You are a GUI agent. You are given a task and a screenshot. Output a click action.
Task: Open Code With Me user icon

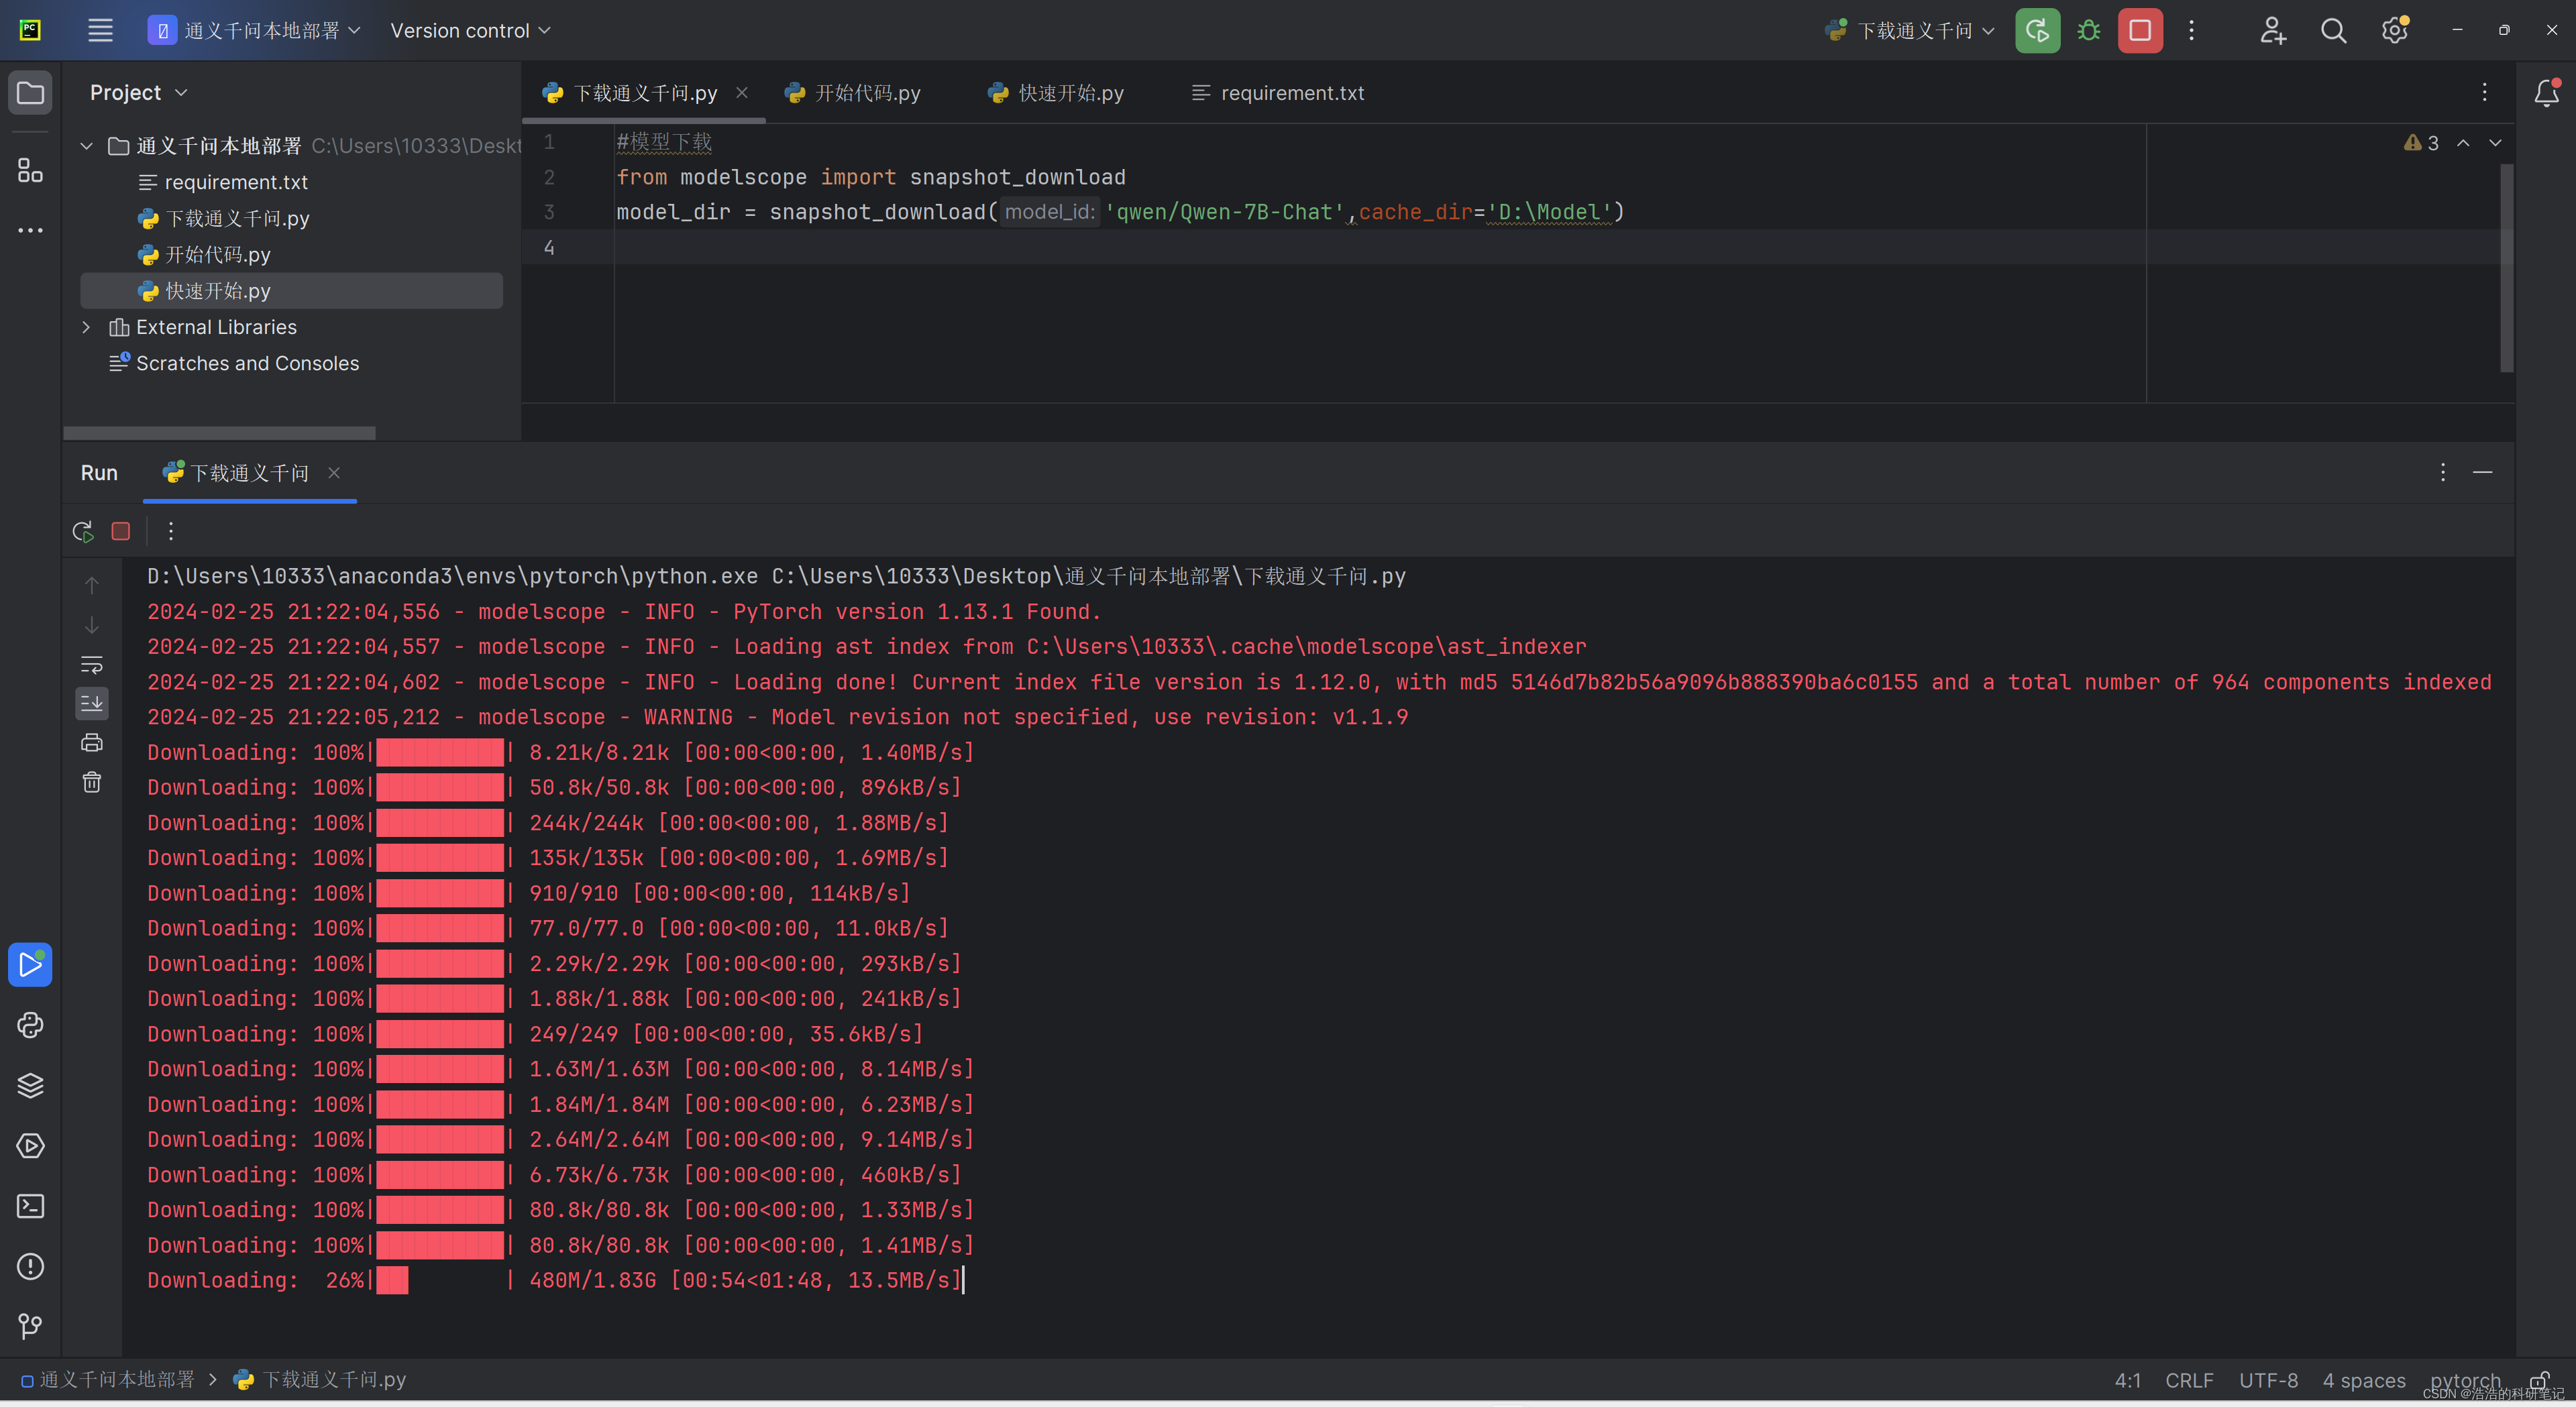pos(2272,31)
